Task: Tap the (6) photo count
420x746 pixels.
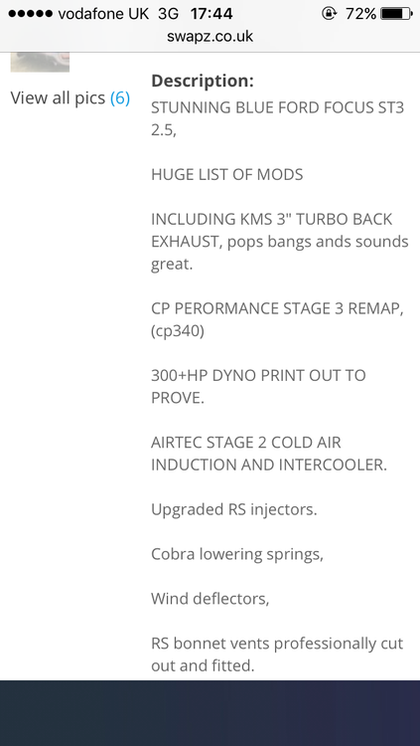Action: coord(120,98)
